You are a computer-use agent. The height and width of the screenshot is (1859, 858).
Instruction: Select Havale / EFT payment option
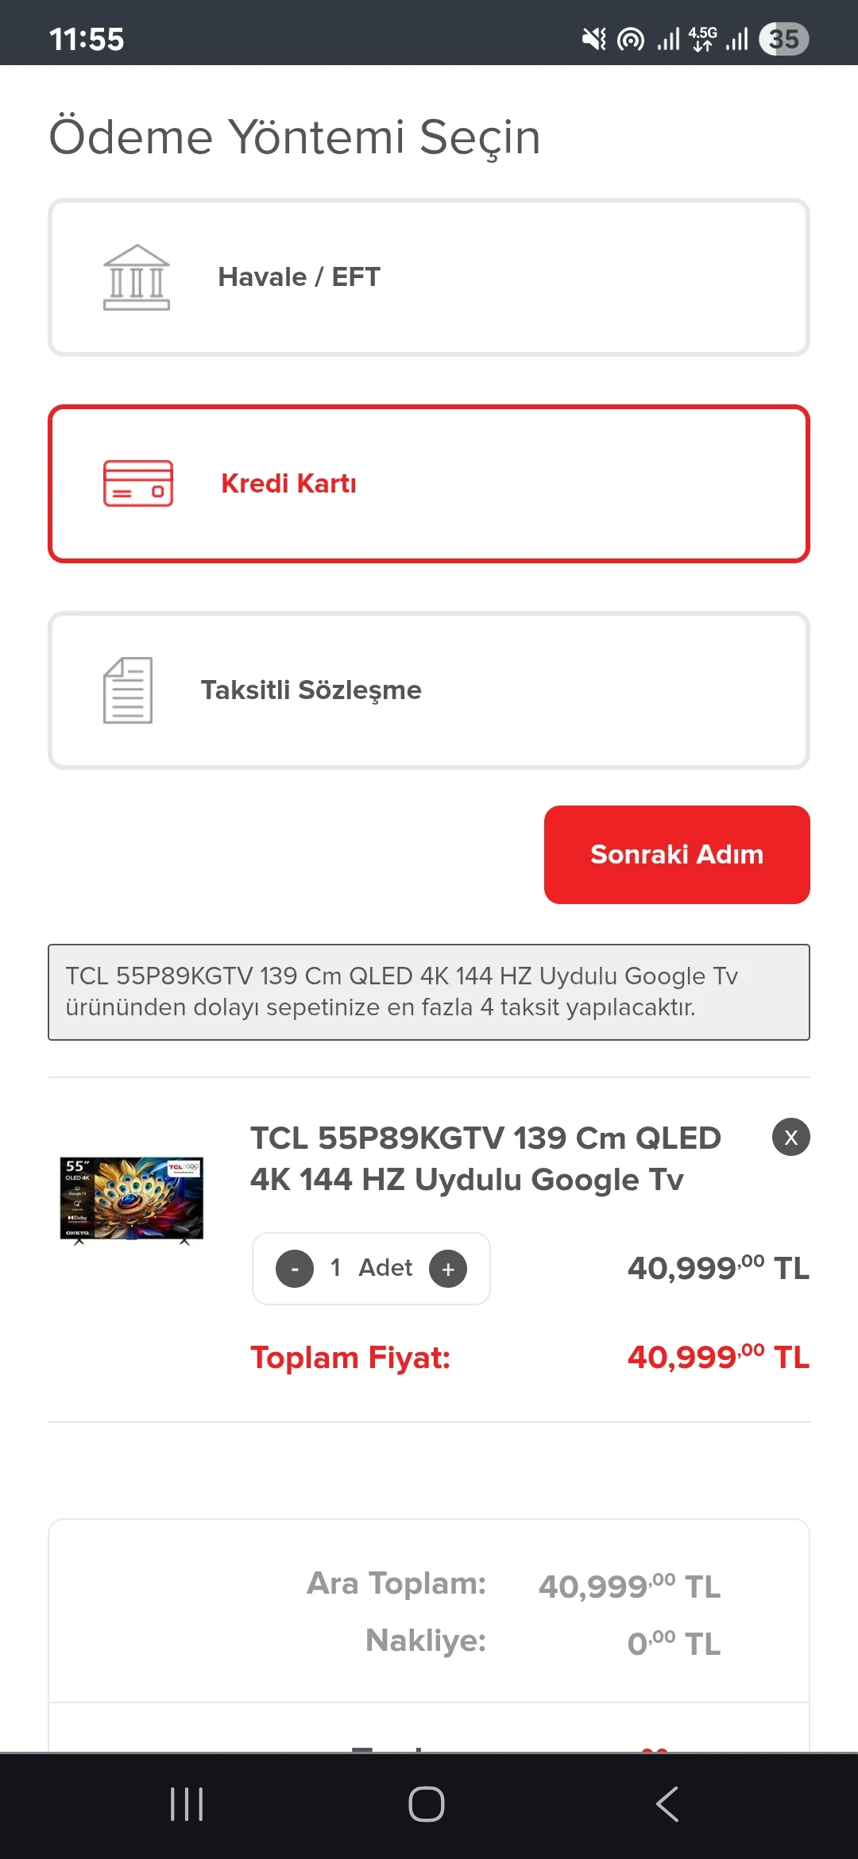[x=429, y=277]
